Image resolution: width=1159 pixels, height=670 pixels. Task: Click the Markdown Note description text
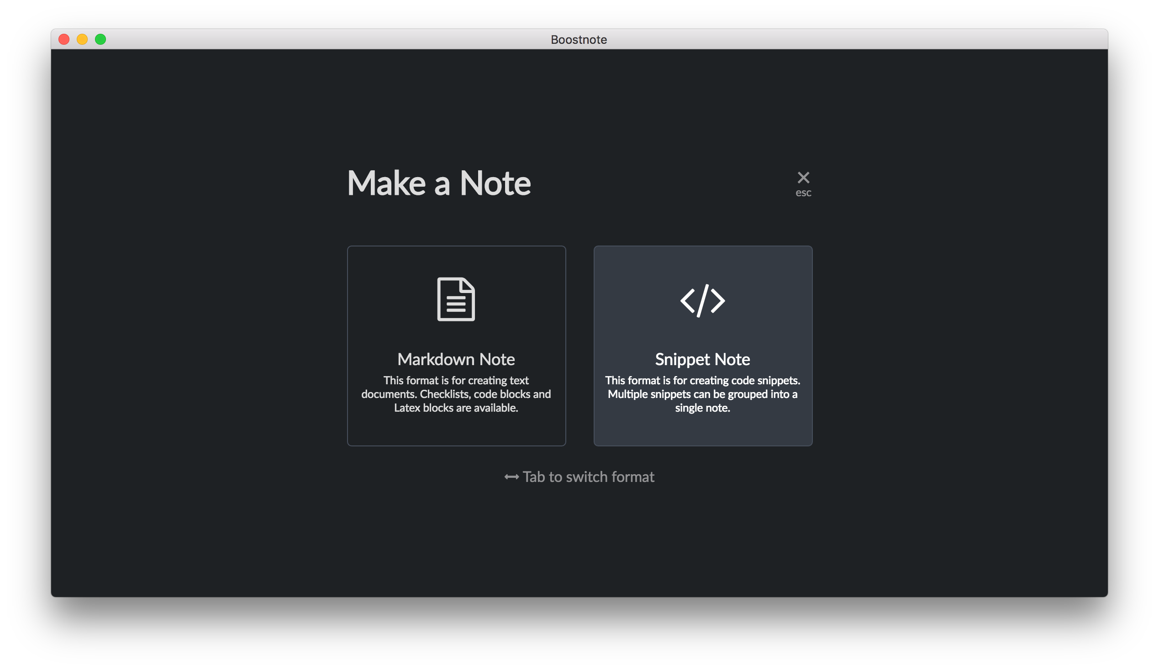coord(456,394)
